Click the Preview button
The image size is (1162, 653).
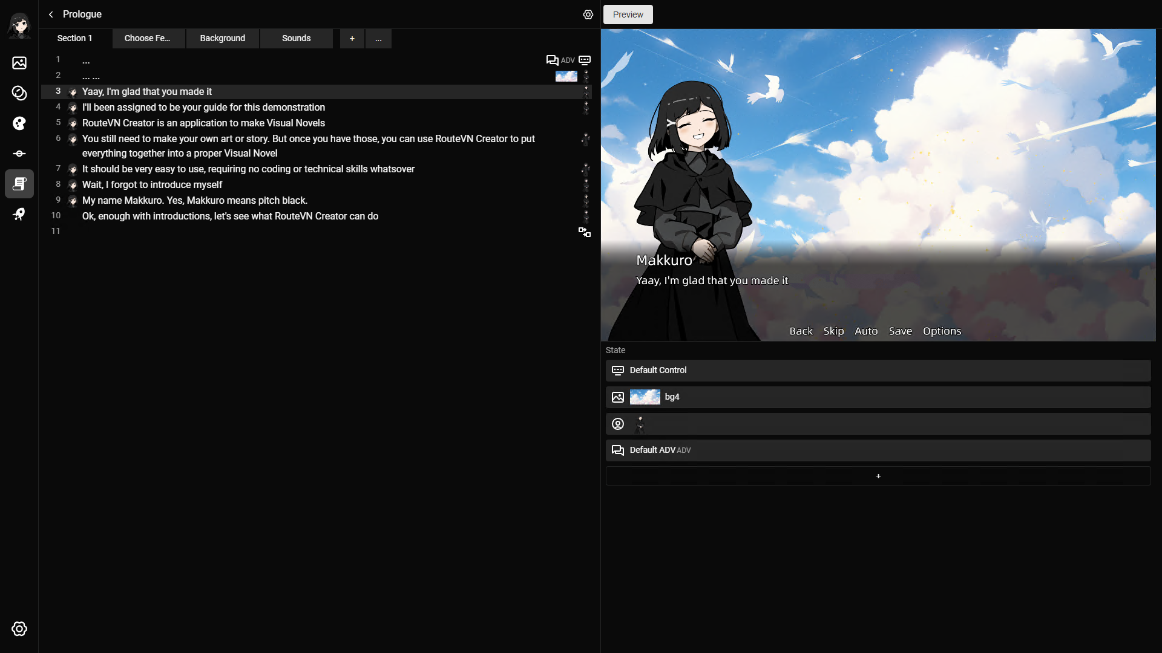[x=628, y=15]
